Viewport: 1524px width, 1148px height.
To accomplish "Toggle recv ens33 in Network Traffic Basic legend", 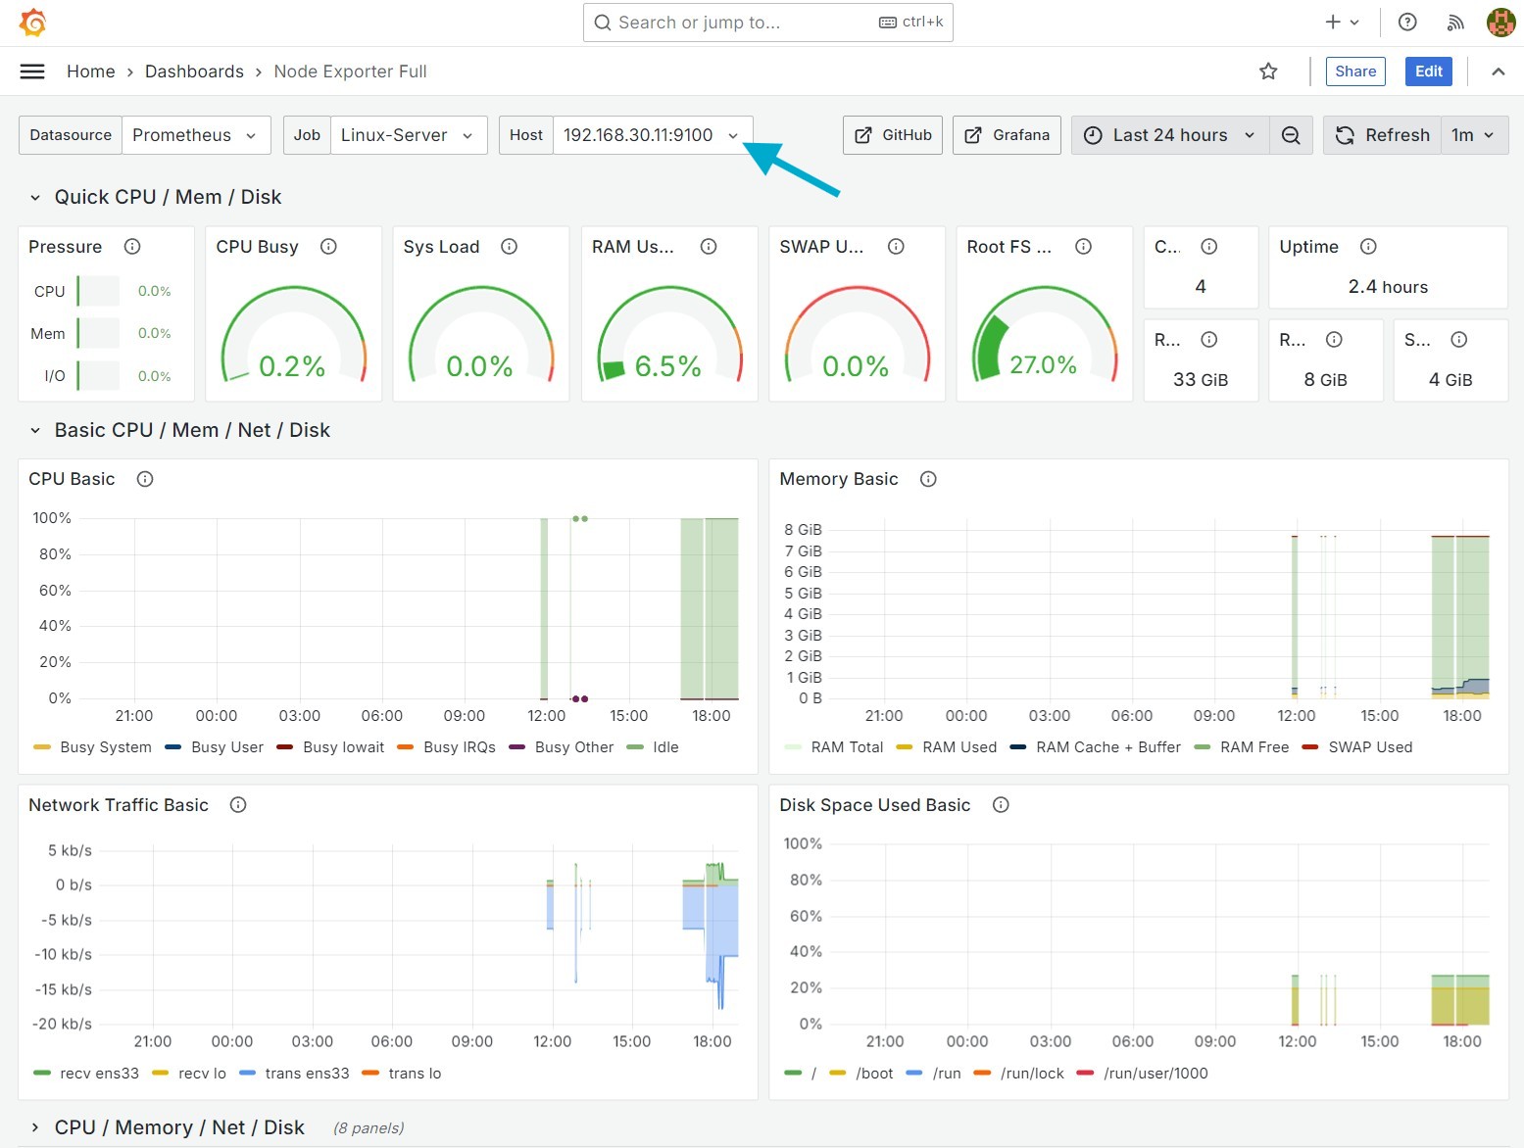I will [x=98, y=1073].
